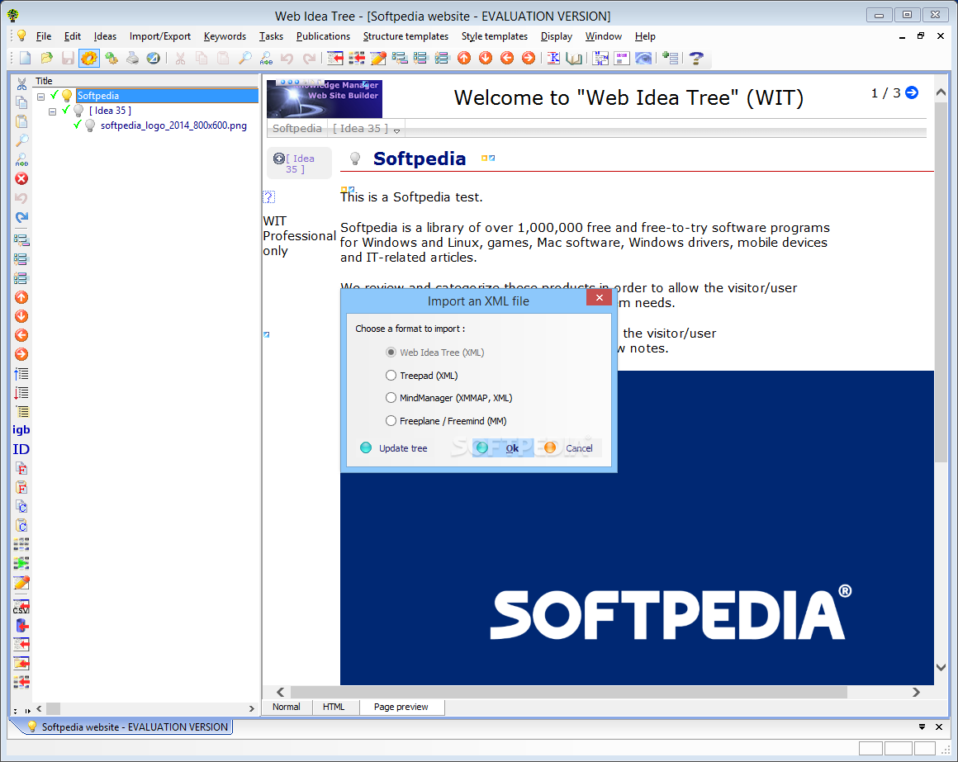This screenshot has width=958, height=762.
Task: Click the orange right arrow in top toolbar
Action: pos(529,58)
